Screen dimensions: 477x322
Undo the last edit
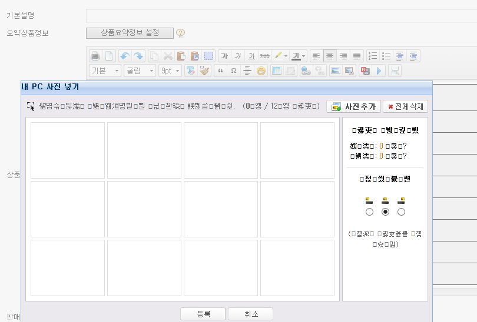[x=124, y=56]
